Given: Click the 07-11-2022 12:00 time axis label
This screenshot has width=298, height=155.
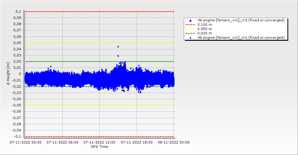Looking at the screenshot, I should point(99,143).
